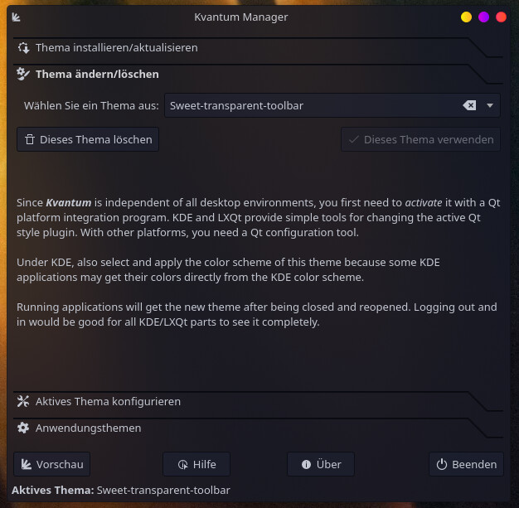Open Hilfe help button

[x=196, y=465]
